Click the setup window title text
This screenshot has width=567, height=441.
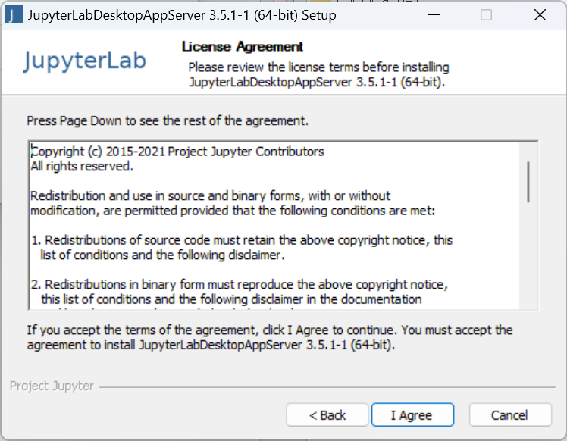coord(182,15)
